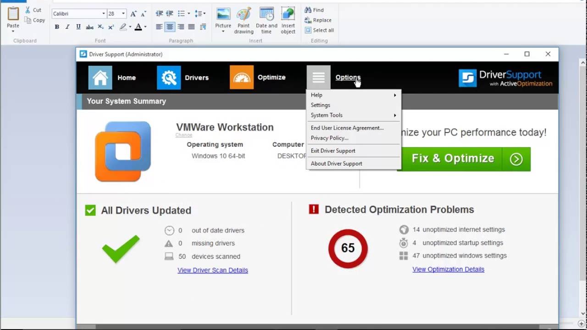Toggle Strikethrough formatting in WordPad
The width and height of the screenshot is (587, 330).
coord(90,27)
